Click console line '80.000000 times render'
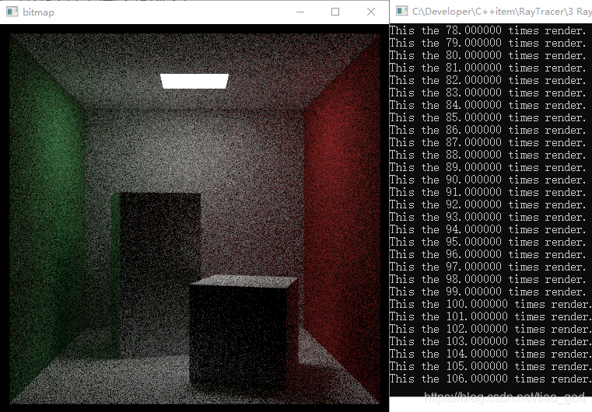Screen dimensions: 592x412 (x=488, y=55)
